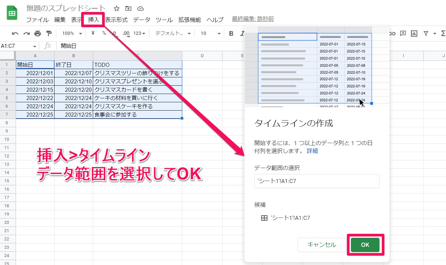The height and width of the screenshot is (265, 446).
Task: Open the データ menu
Action: click(x=142, y=20)
